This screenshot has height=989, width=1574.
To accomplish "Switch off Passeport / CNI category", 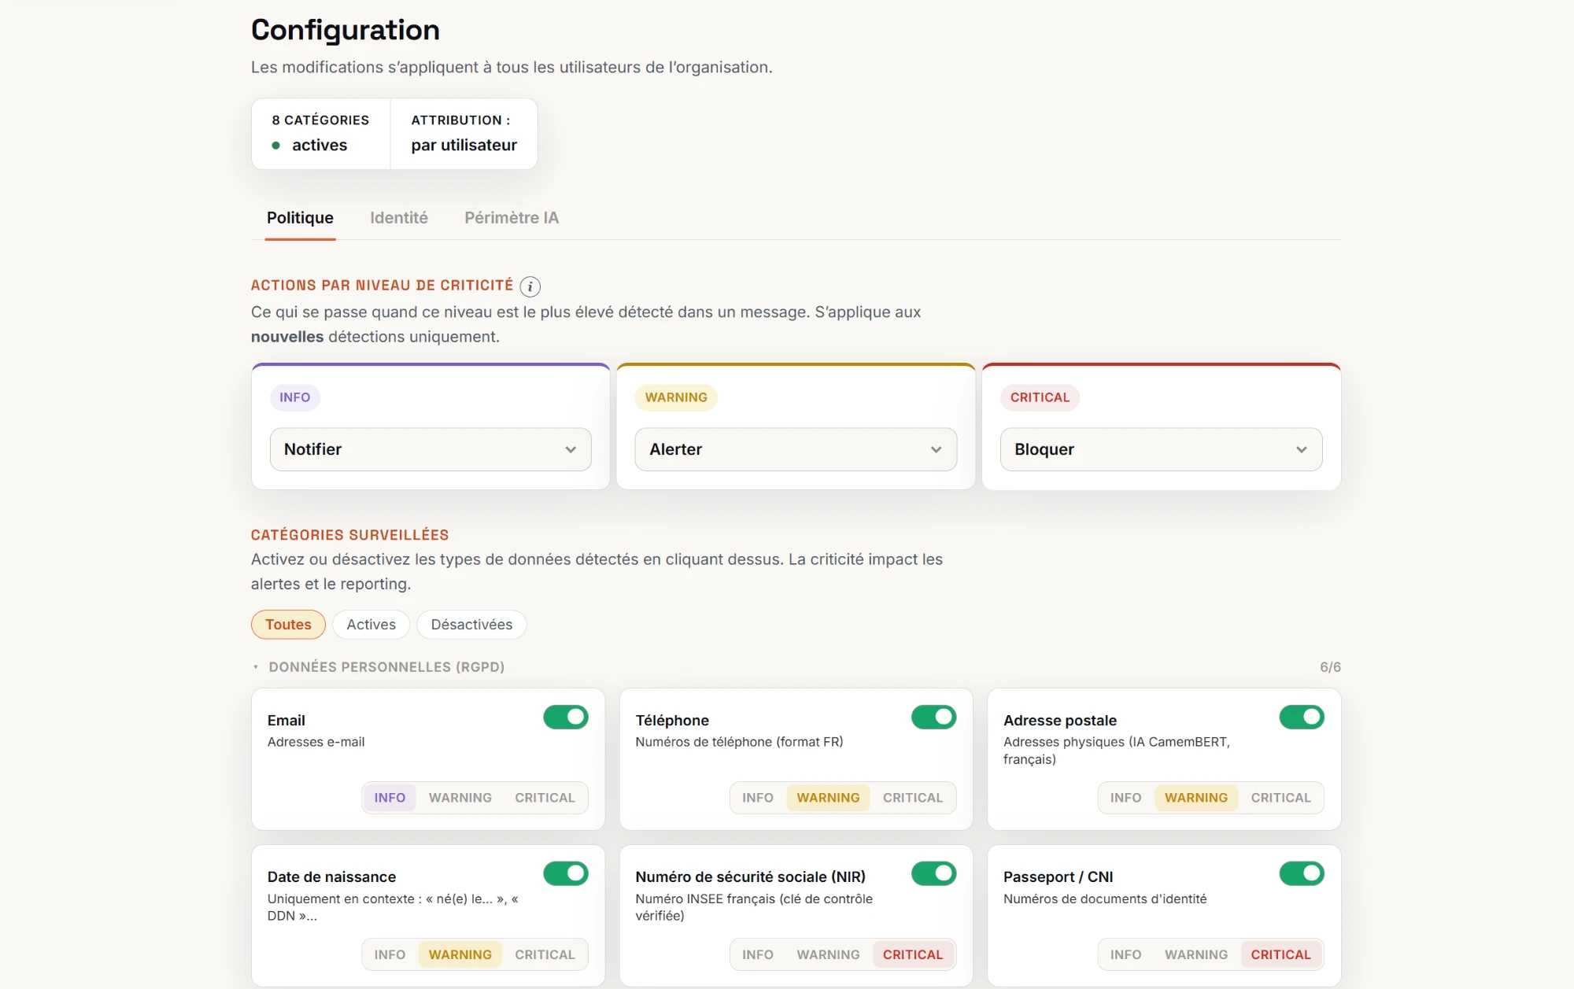I will (x=1302, y=873).
